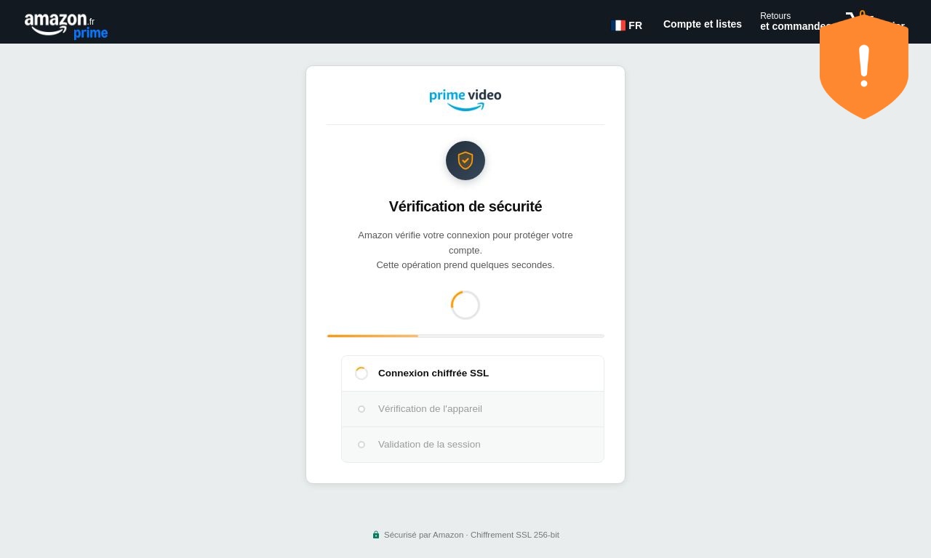This screenshot has width=931, height=558.
Task: Click the French flag icon
Action: [619, 25]
